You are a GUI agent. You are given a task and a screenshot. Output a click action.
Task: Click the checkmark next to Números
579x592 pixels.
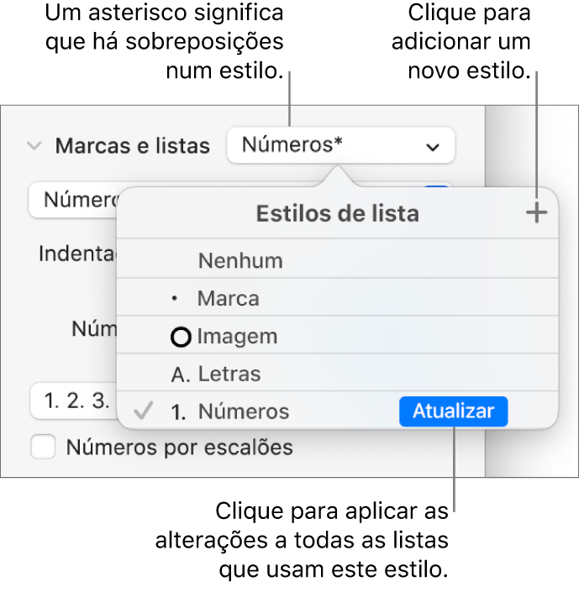(x=145, y=411)
